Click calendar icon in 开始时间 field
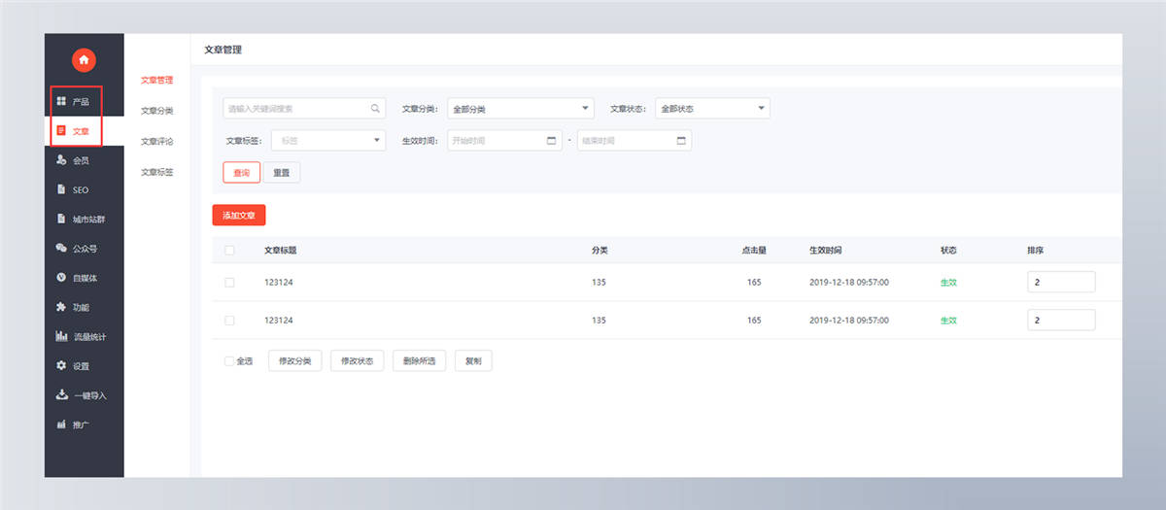The width and height of the screenshot is (1166, 510). [x=552, y=140]
